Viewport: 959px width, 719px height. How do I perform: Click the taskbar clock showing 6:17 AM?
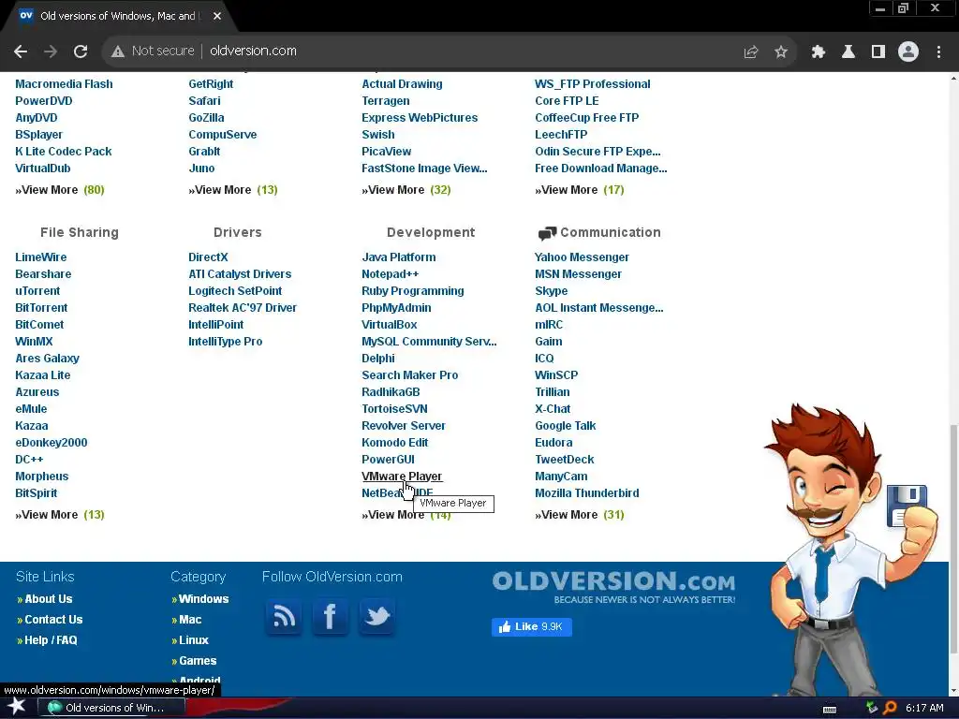pos(924,708)
